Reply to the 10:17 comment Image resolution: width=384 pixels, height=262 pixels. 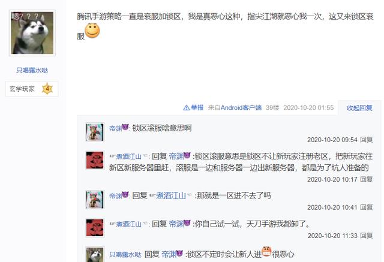pos(367,179)
